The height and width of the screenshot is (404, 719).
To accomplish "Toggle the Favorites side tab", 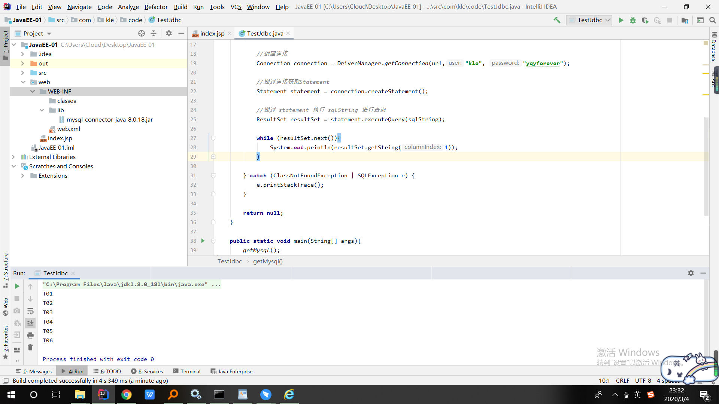I will tap(5, 342).
